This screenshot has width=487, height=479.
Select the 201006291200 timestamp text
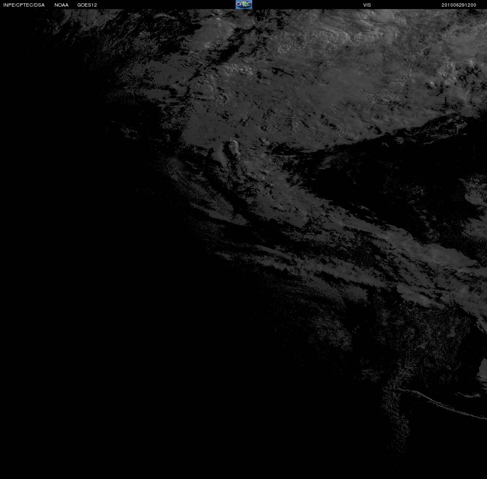459,5
